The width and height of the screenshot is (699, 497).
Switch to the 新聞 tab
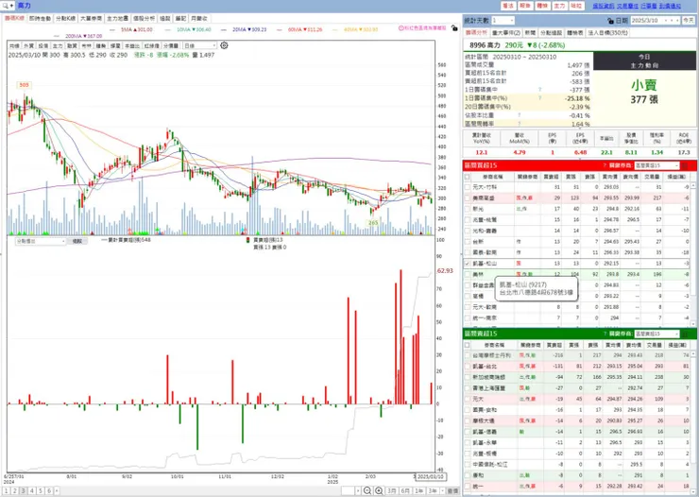point(530,33)
